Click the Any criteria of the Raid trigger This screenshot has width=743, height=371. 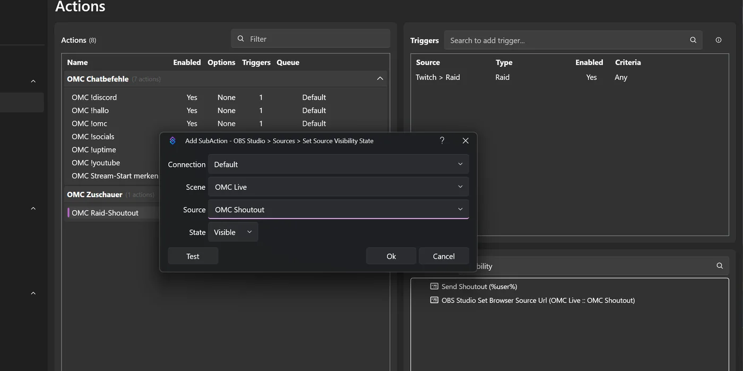pos(621,77)
